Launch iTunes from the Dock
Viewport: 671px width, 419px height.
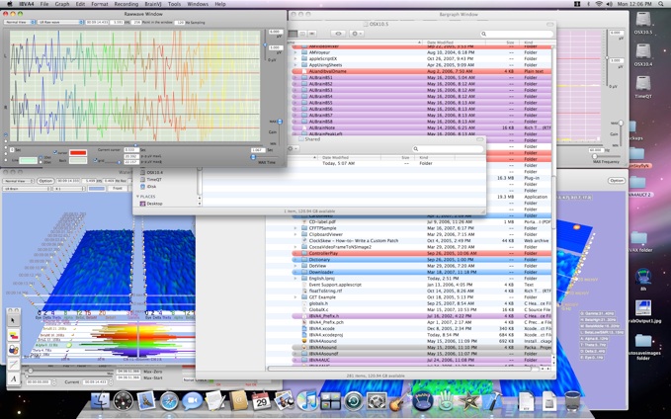click(x=307, y=401)
